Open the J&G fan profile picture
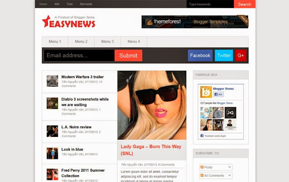The image size is (289, 182). [x=230, y=112]
